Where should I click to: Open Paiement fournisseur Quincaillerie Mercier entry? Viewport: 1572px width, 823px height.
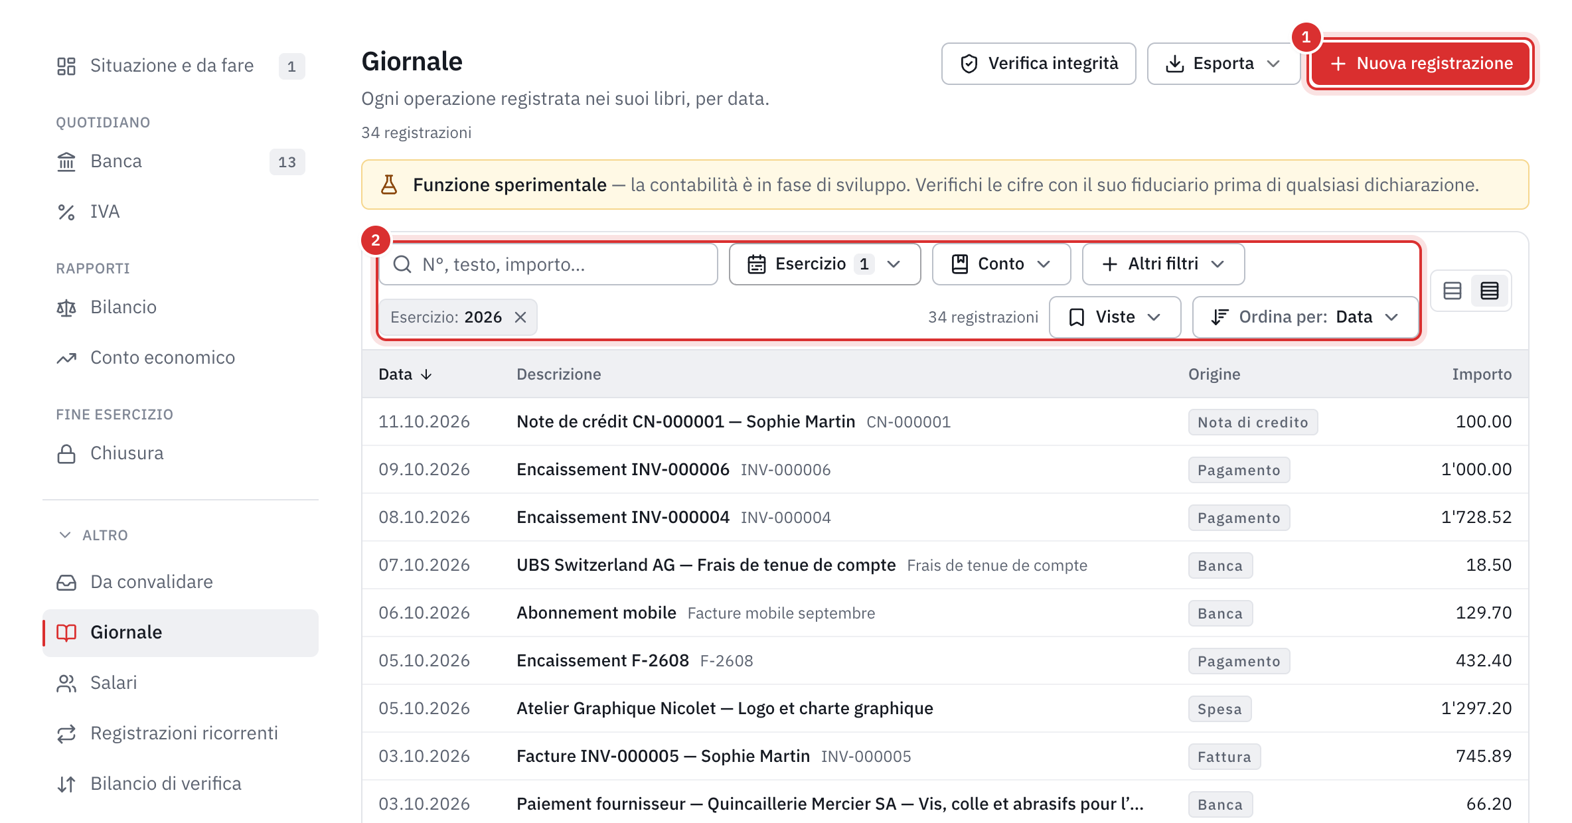click(x=945, y=803)
